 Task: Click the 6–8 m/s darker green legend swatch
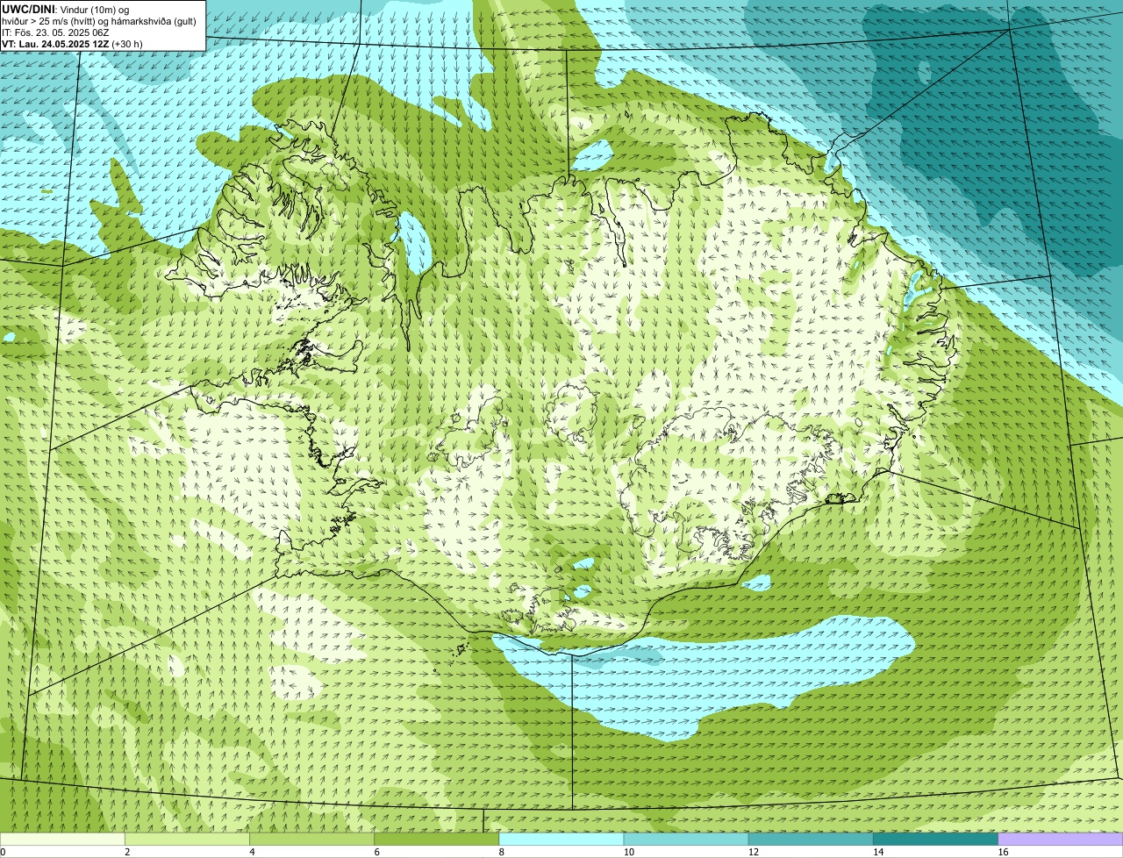437,839
